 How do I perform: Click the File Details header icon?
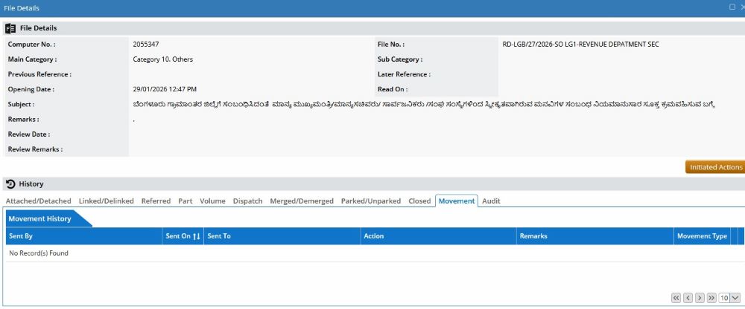click(10, 28)
